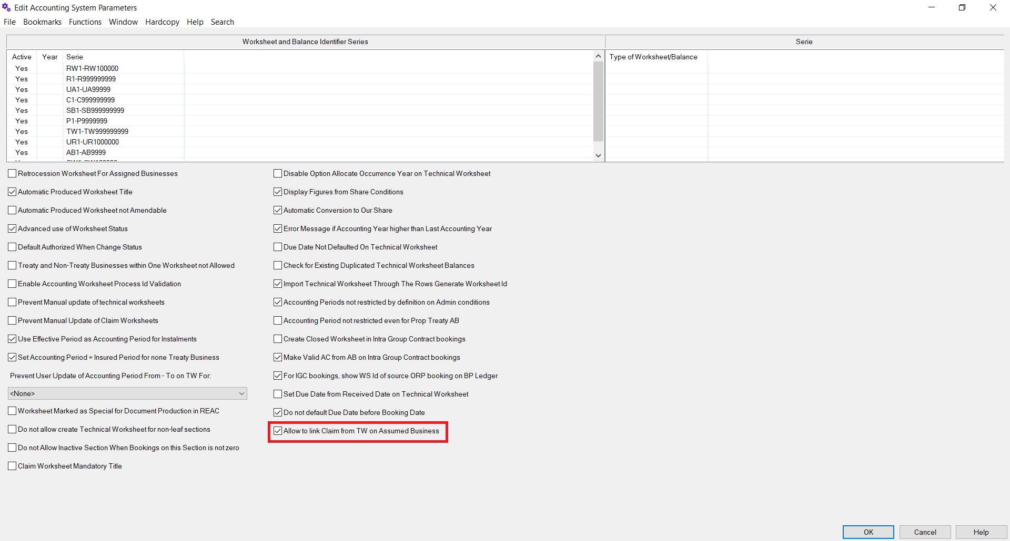This screenshot has width=1010, height=541.
Task: Open the Functions menu
Action: 85,22
